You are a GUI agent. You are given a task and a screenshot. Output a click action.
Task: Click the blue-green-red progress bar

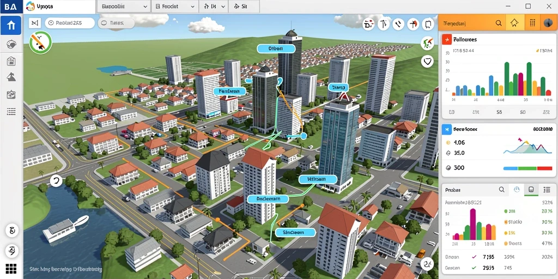coord(527,168)
